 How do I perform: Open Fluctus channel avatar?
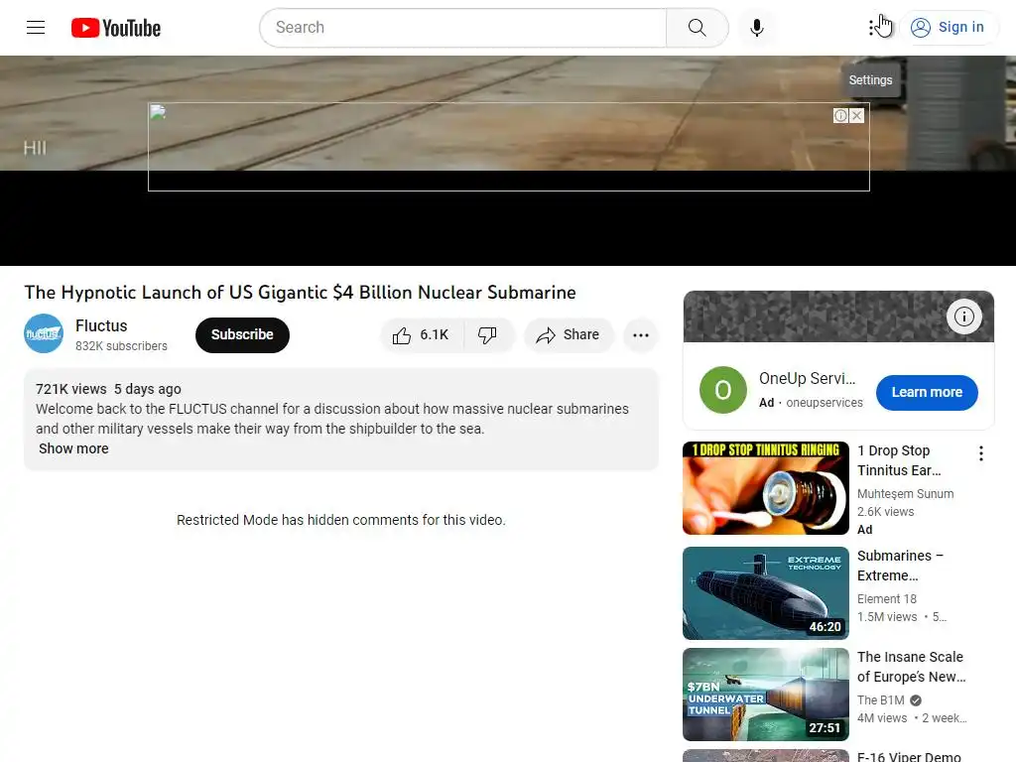pyautogui.click(x=44, y=333)
